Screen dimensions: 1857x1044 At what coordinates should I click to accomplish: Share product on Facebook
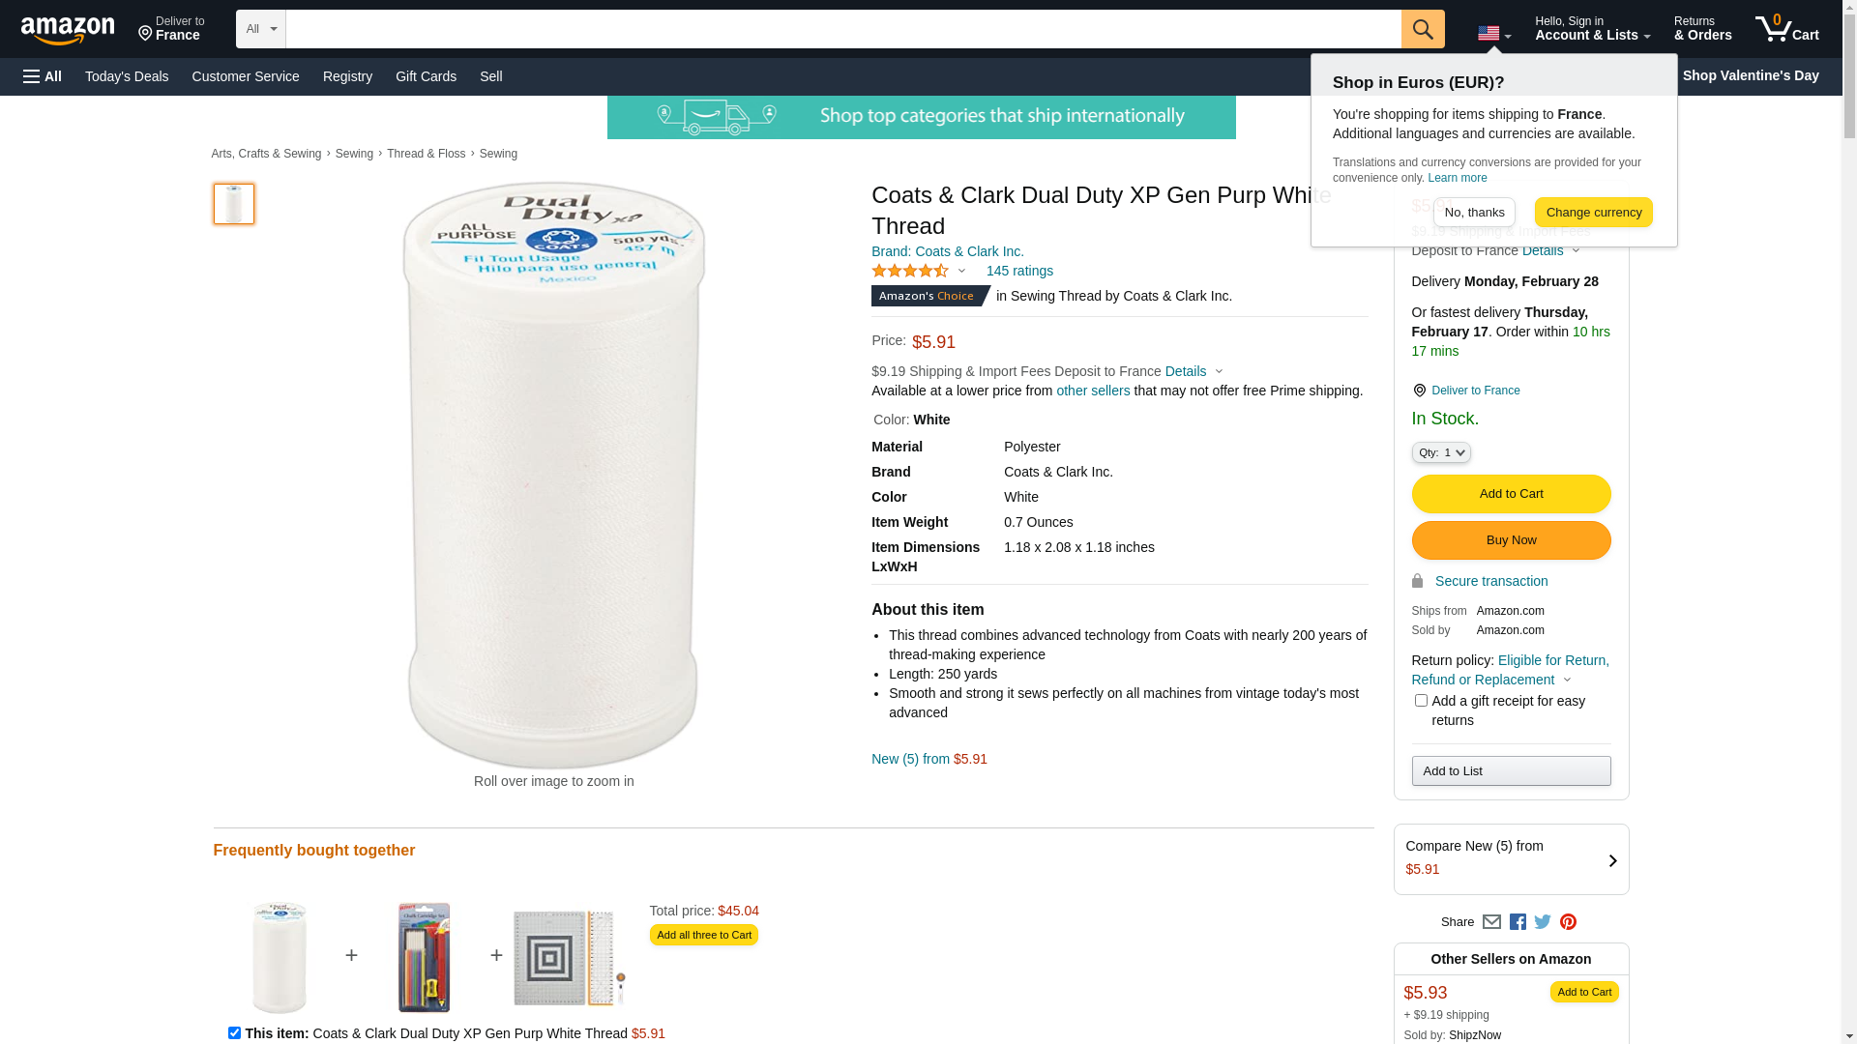tap(1518, 922)
